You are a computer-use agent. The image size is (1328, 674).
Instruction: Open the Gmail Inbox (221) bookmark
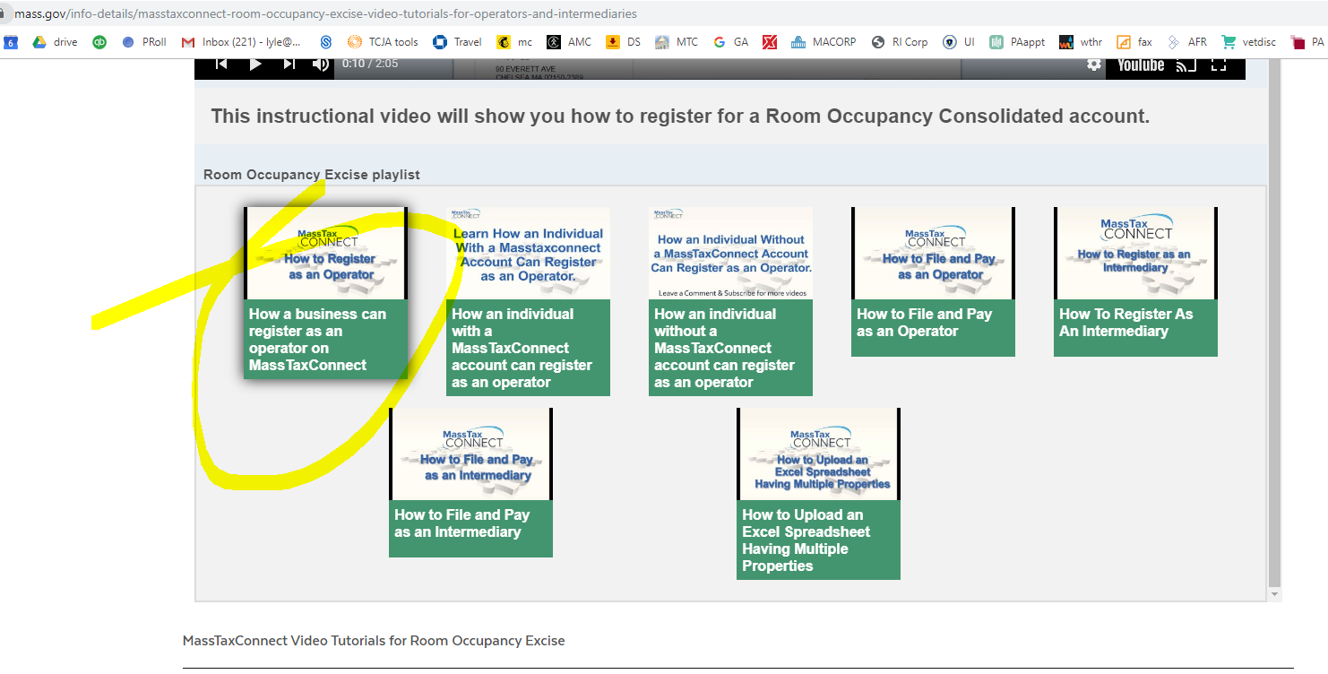click(241, 41)
